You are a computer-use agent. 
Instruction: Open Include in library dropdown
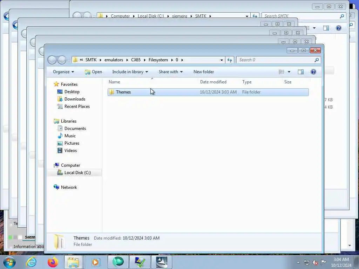[130, 72]
